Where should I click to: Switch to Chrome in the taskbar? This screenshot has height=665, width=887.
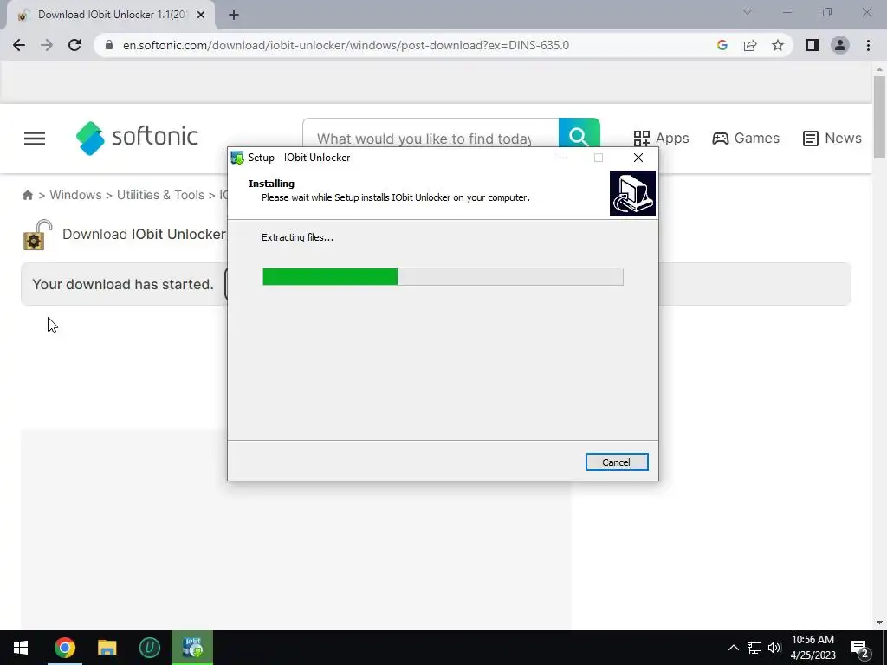coord(64,648)
